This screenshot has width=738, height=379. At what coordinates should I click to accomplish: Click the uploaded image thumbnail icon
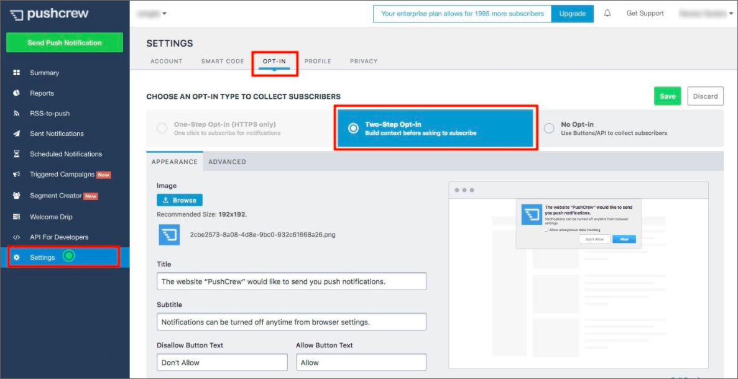169,235
